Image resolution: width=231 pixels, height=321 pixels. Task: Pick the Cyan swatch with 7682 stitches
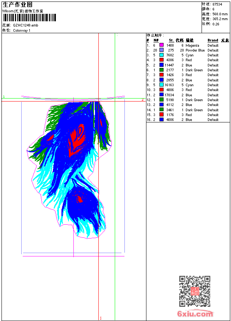(x=161, y=55)
